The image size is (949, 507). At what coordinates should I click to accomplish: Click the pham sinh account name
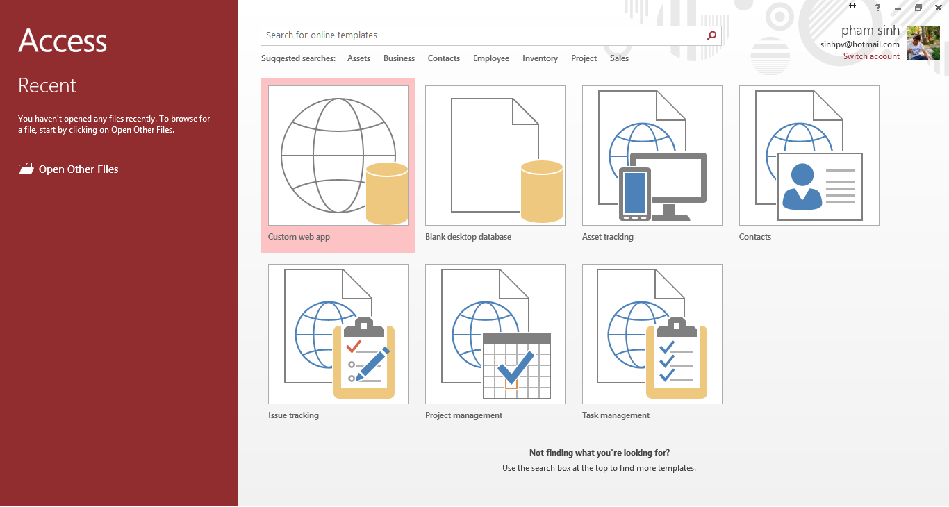[870, 31]
